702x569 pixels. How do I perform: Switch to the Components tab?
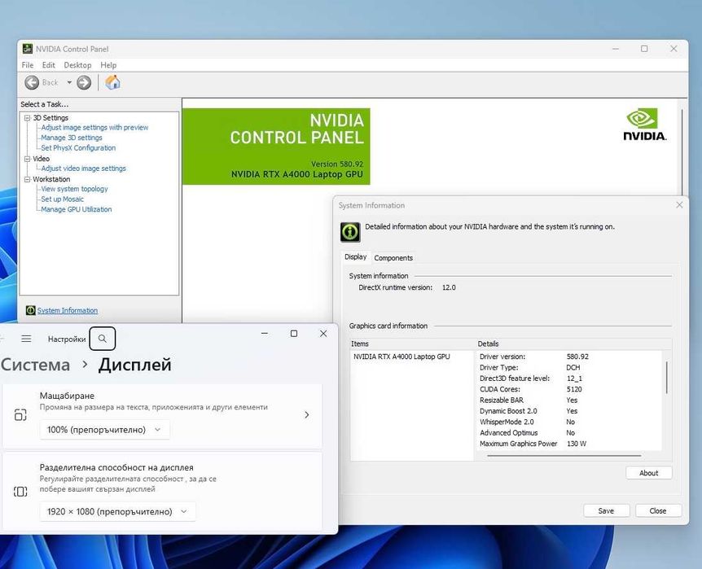393,258
